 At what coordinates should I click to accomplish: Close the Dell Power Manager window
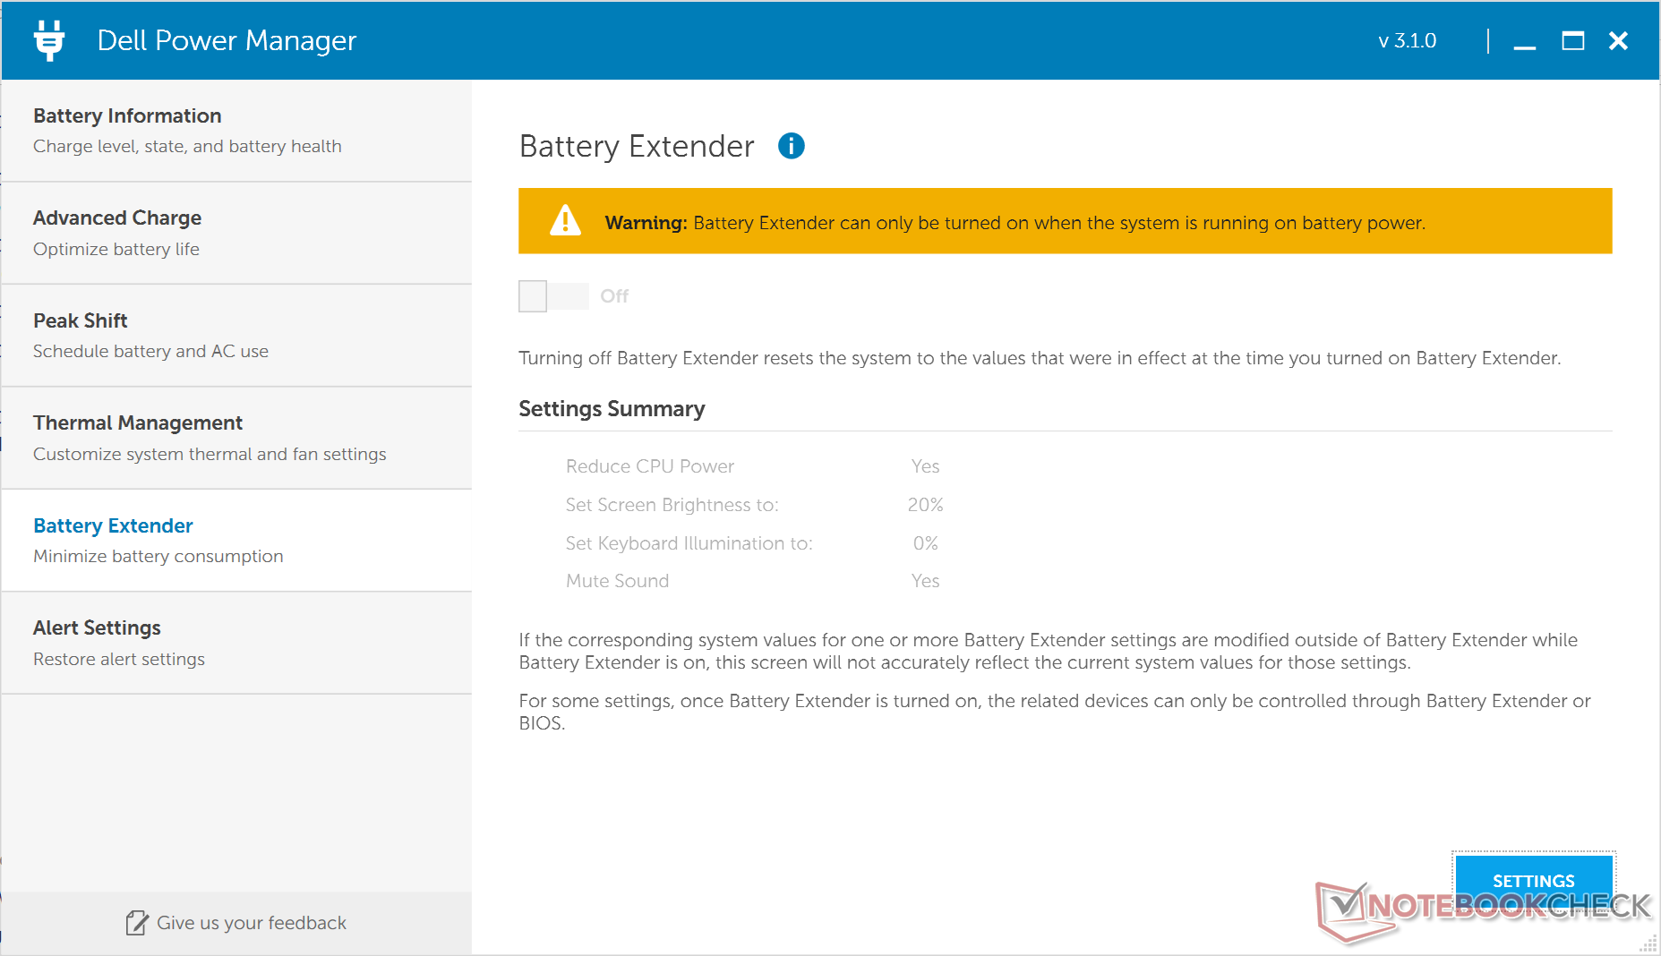[x=1618, y=41]
